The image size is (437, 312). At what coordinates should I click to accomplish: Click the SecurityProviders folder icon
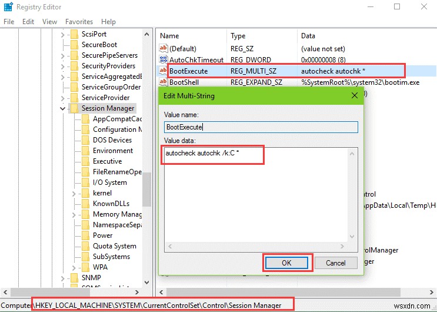pos(75,66)
